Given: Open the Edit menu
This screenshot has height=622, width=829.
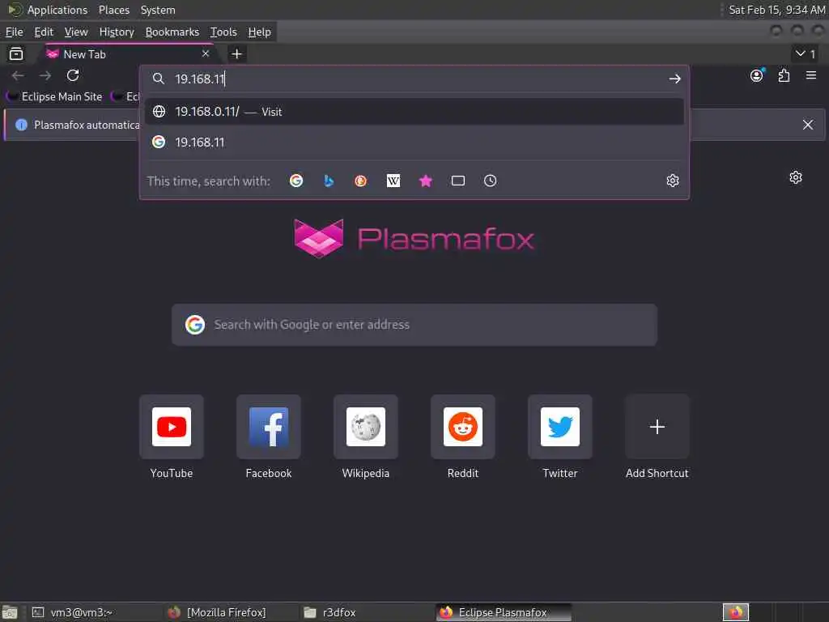Looking at the screenshot, I should tap(44, 32).
